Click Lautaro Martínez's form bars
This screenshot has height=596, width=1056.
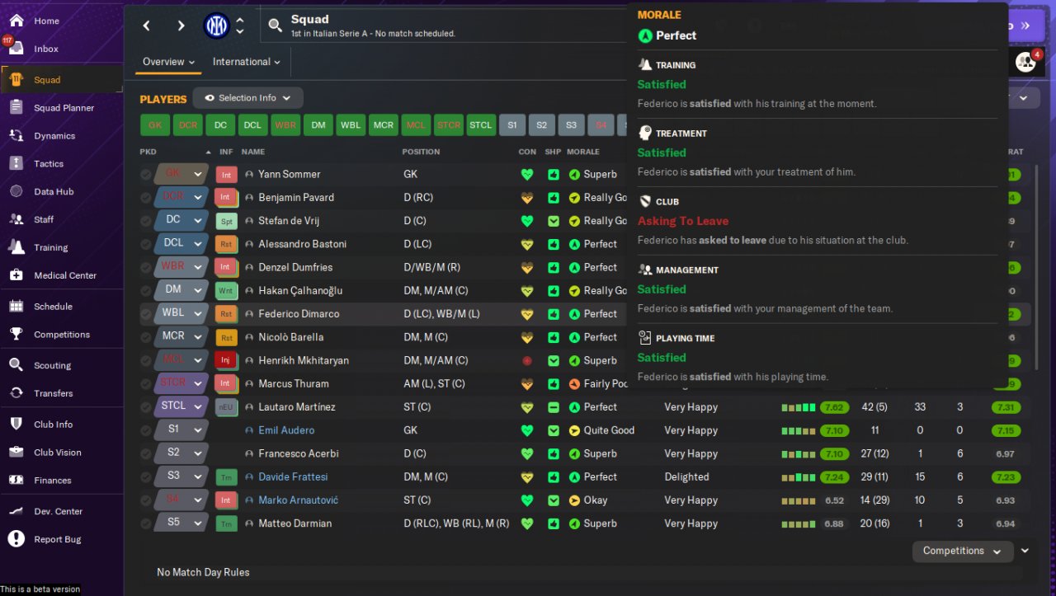(798, 407)
